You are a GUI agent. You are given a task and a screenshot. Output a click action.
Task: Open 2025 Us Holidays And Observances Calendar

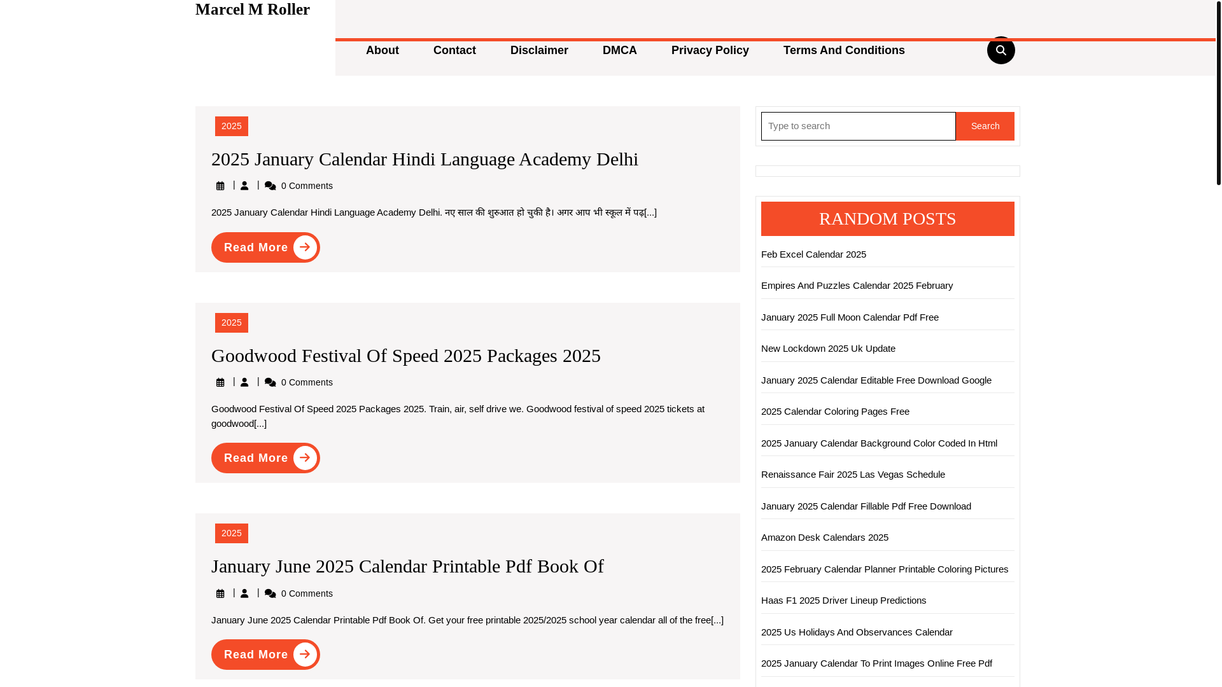point(857,632)
